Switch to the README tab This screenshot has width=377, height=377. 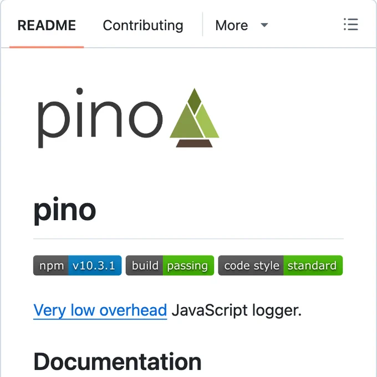click(x=47, y=26)
